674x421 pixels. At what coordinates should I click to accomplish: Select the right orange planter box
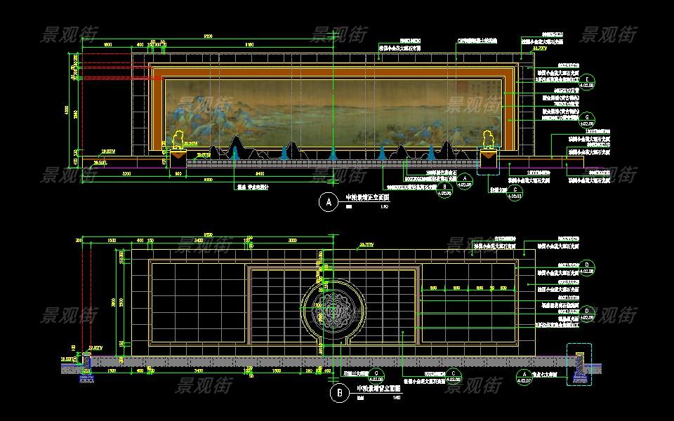click(x=487, y=160)
